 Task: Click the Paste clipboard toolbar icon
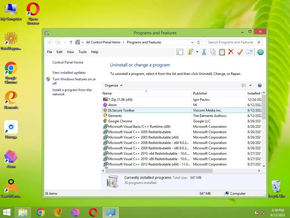222,52
